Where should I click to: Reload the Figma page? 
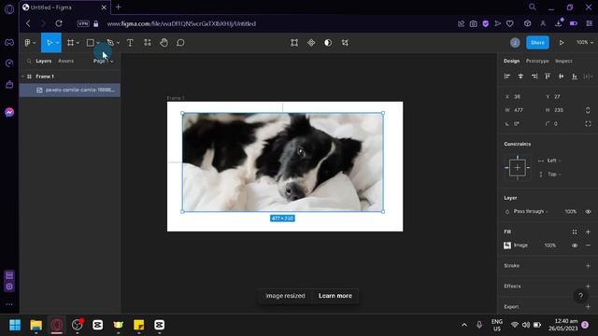[59, 23]
